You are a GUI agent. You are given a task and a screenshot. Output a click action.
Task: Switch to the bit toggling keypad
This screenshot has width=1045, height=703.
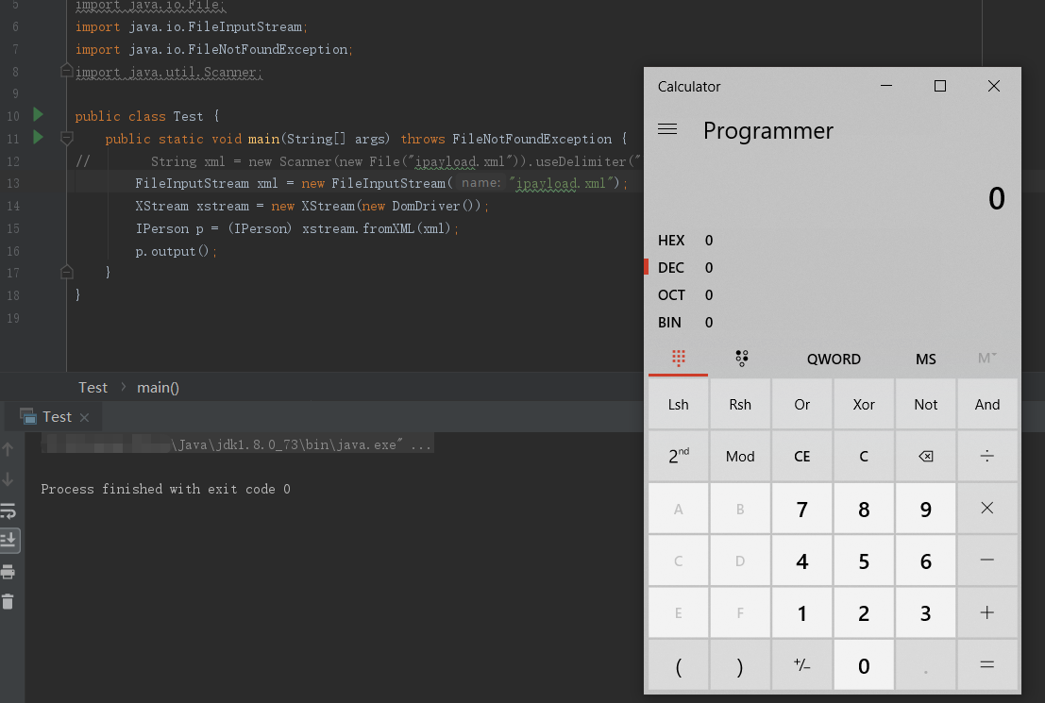tap(740, 359)
